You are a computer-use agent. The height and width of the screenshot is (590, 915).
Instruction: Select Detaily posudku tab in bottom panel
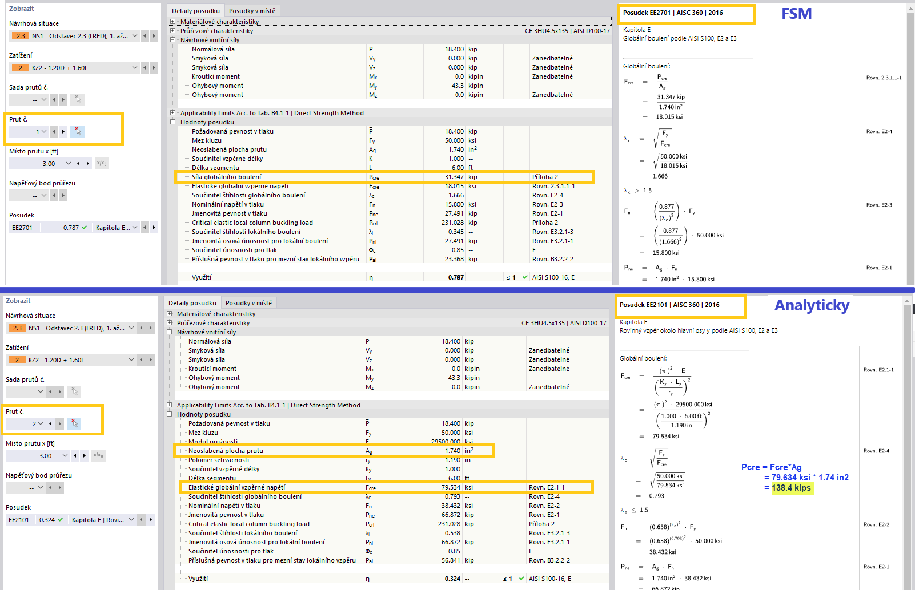tap(192, 302)
